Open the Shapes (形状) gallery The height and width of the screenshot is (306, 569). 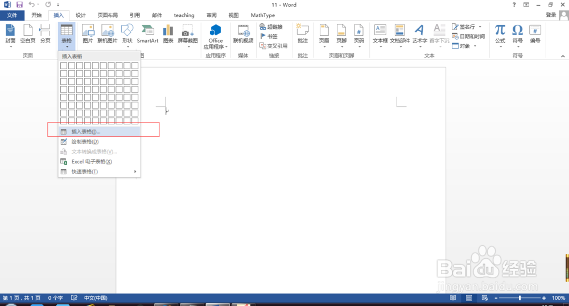coord(127,35)
